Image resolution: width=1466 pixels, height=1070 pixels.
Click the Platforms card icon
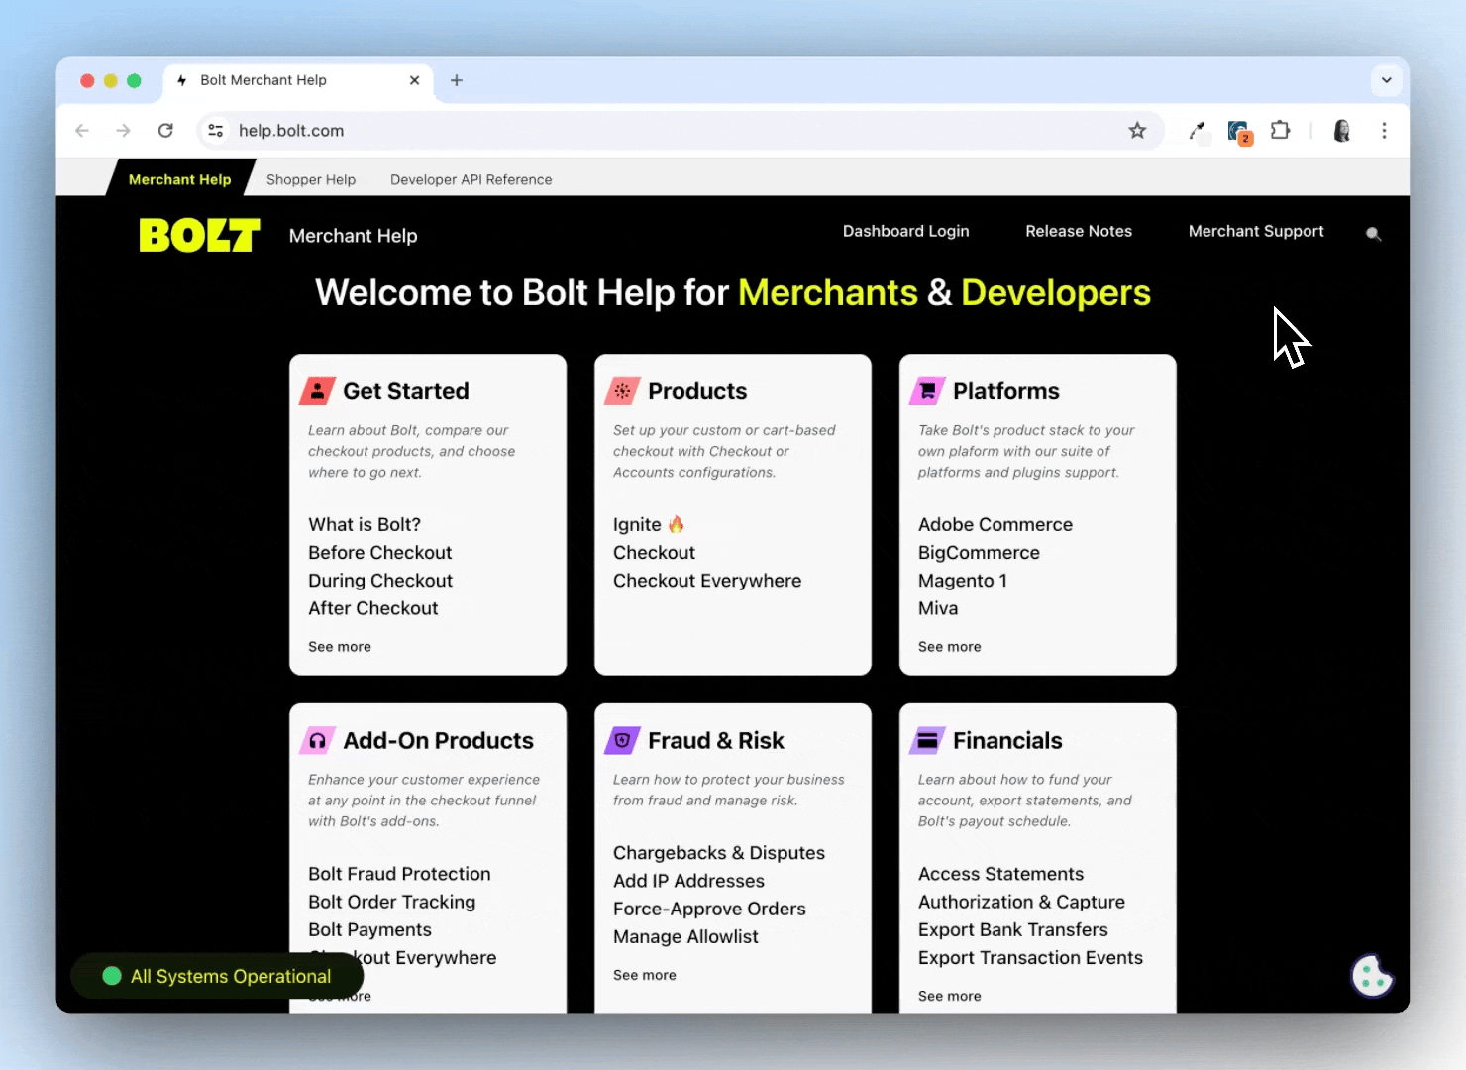(x=927, y=391)
